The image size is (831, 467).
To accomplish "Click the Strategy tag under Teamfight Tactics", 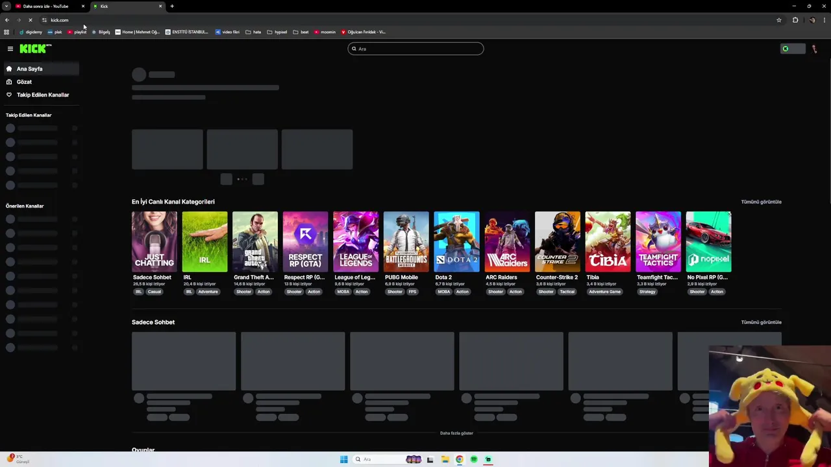I will 647,292.
